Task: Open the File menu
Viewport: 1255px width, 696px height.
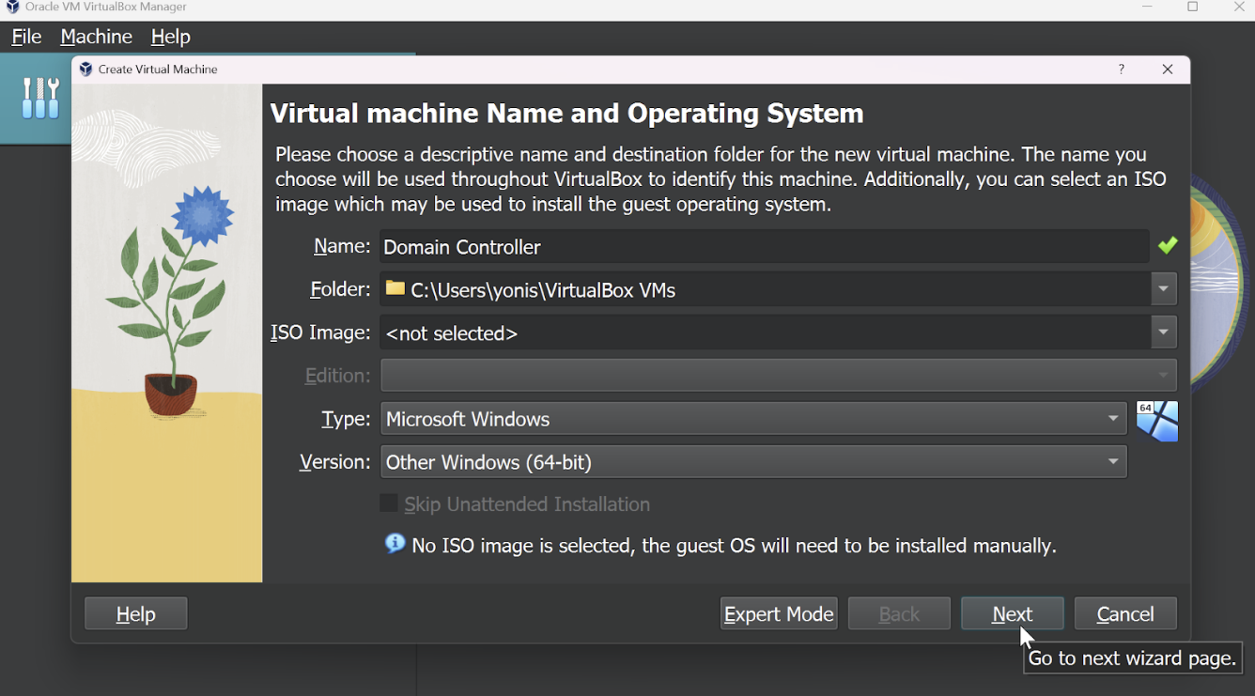Action: (x=26, y=37)
